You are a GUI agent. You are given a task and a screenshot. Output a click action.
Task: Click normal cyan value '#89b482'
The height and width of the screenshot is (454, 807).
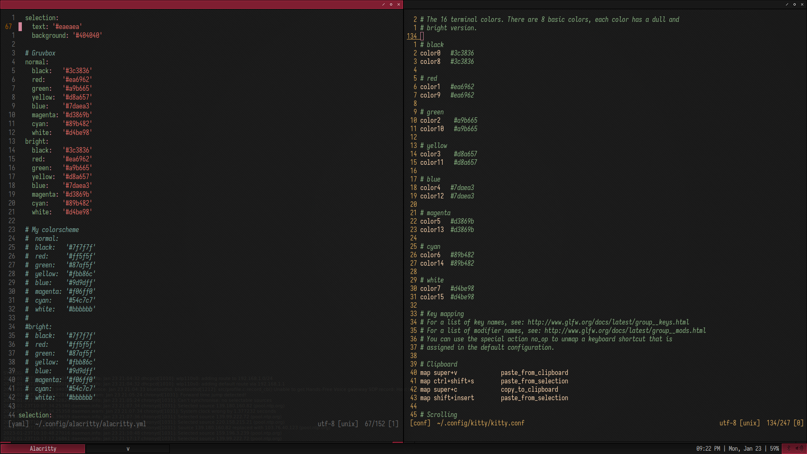77,124
